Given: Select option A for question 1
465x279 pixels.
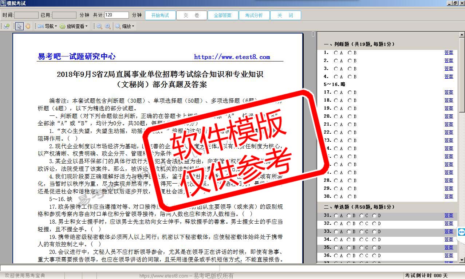Looking at the screenshot, I should [336, 52].
